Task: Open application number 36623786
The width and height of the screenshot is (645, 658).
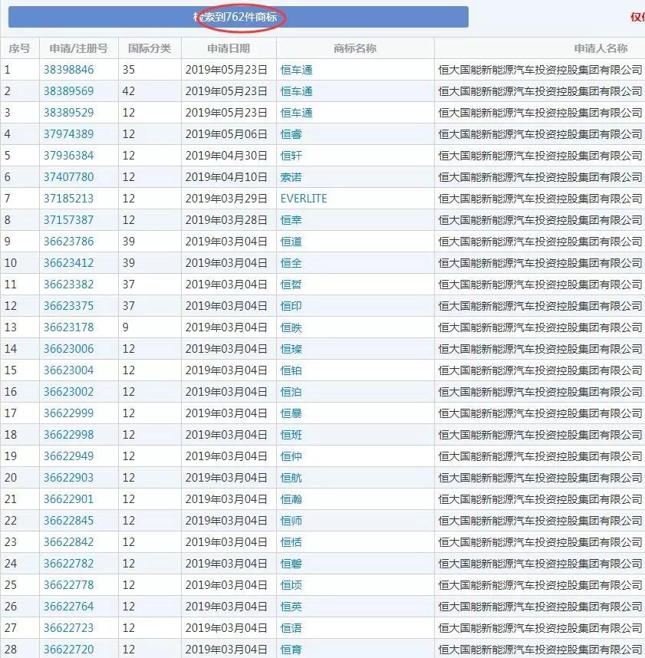Action: [68, 242]
